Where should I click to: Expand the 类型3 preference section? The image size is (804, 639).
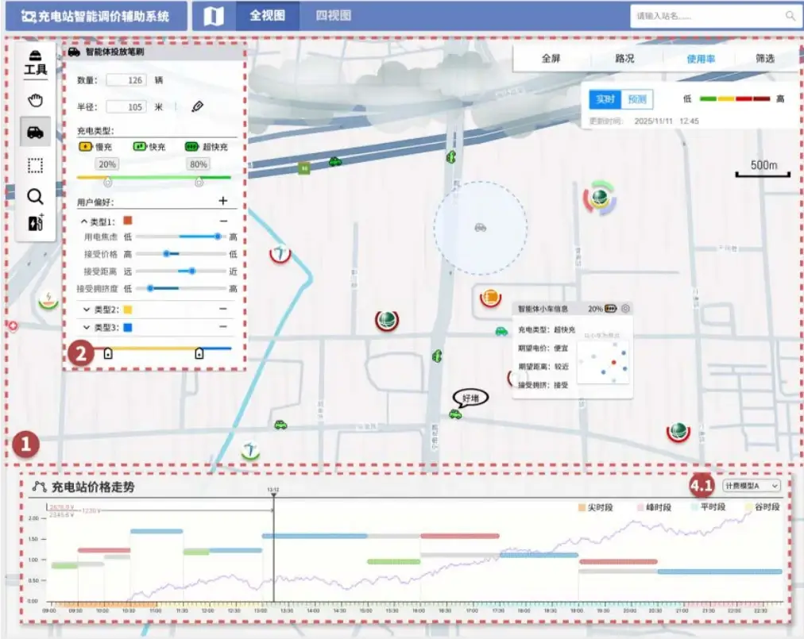tap(87, 327)
